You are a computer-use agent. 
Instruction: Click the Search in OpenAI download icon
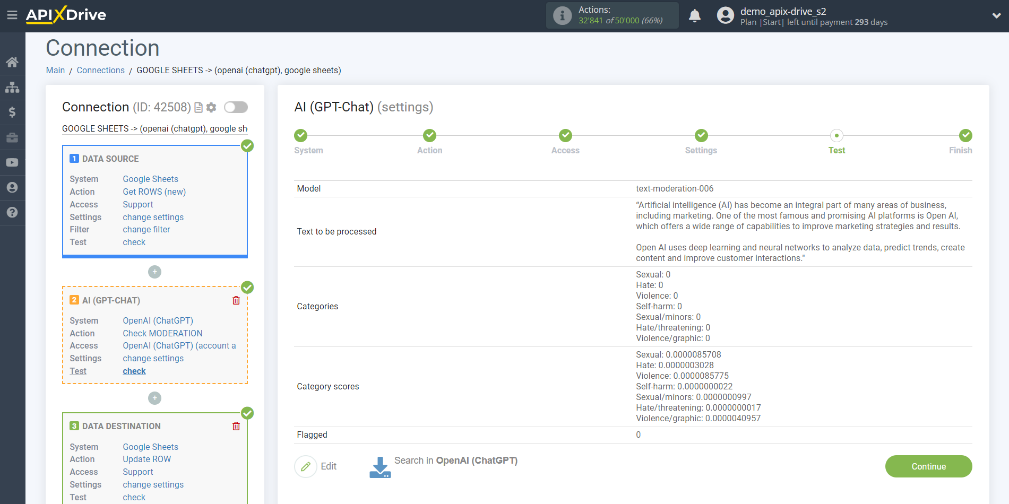(x=380, y=467)
